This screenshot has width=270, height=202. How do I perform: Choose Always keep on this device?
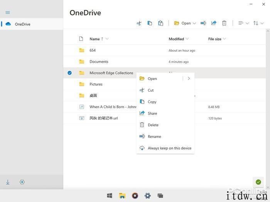[165, 148]
